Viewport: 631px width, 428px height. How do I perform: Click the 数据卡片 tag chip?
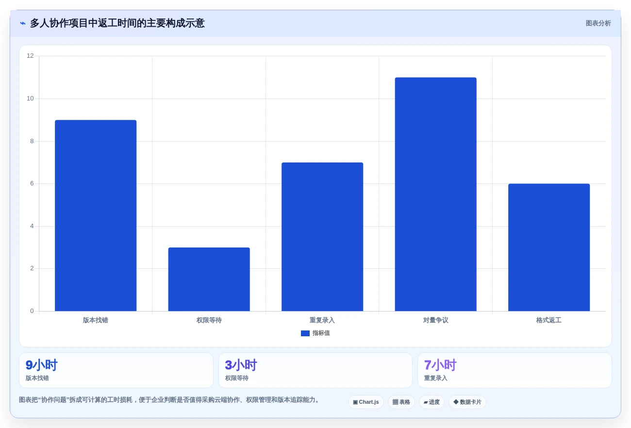[x=467, y=402]
